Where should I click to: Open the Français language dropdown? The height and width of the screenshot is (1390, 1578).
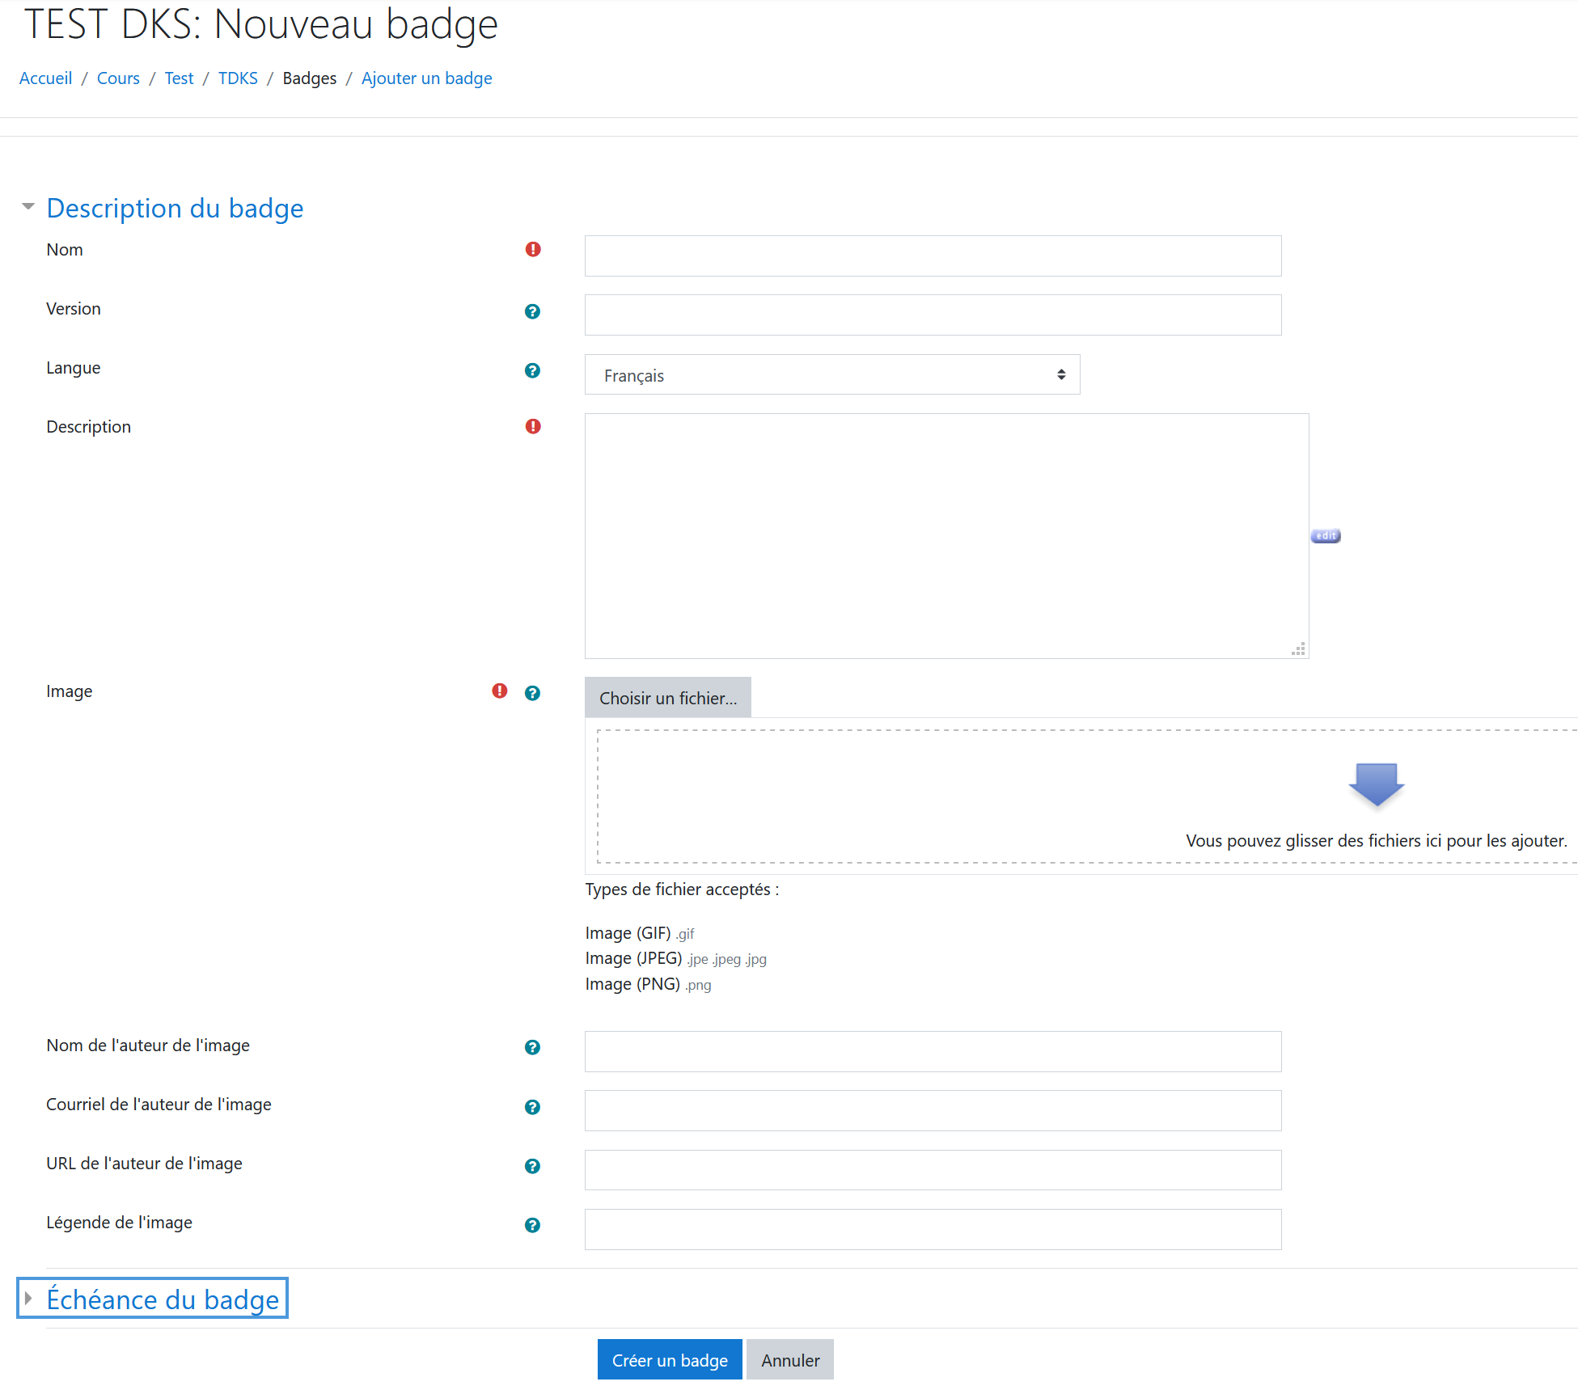(x=832, y=374)
